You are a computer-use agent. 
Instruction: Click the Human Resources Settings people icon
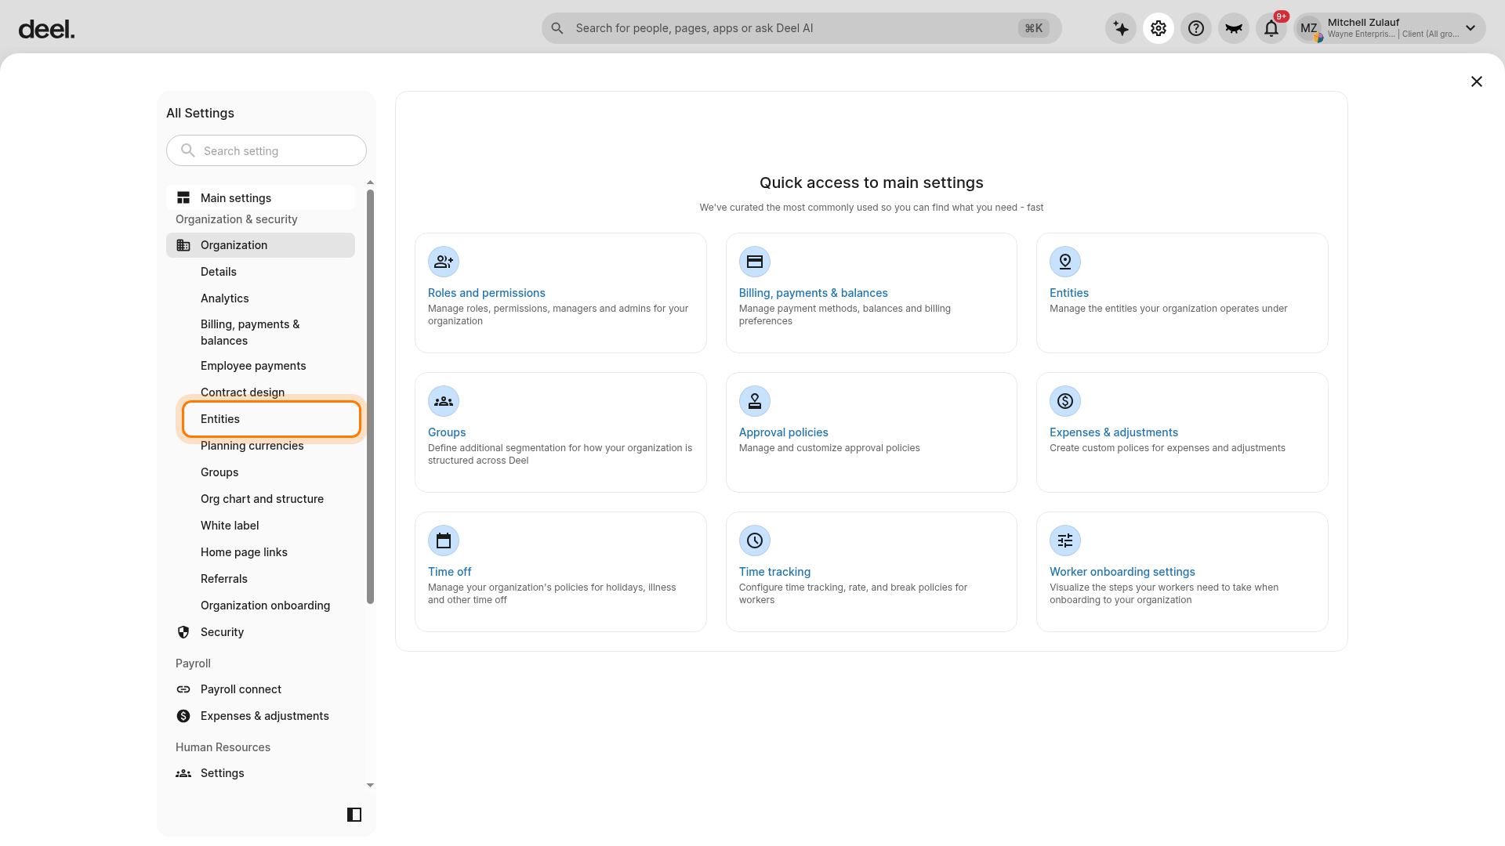tap(183, 773)
